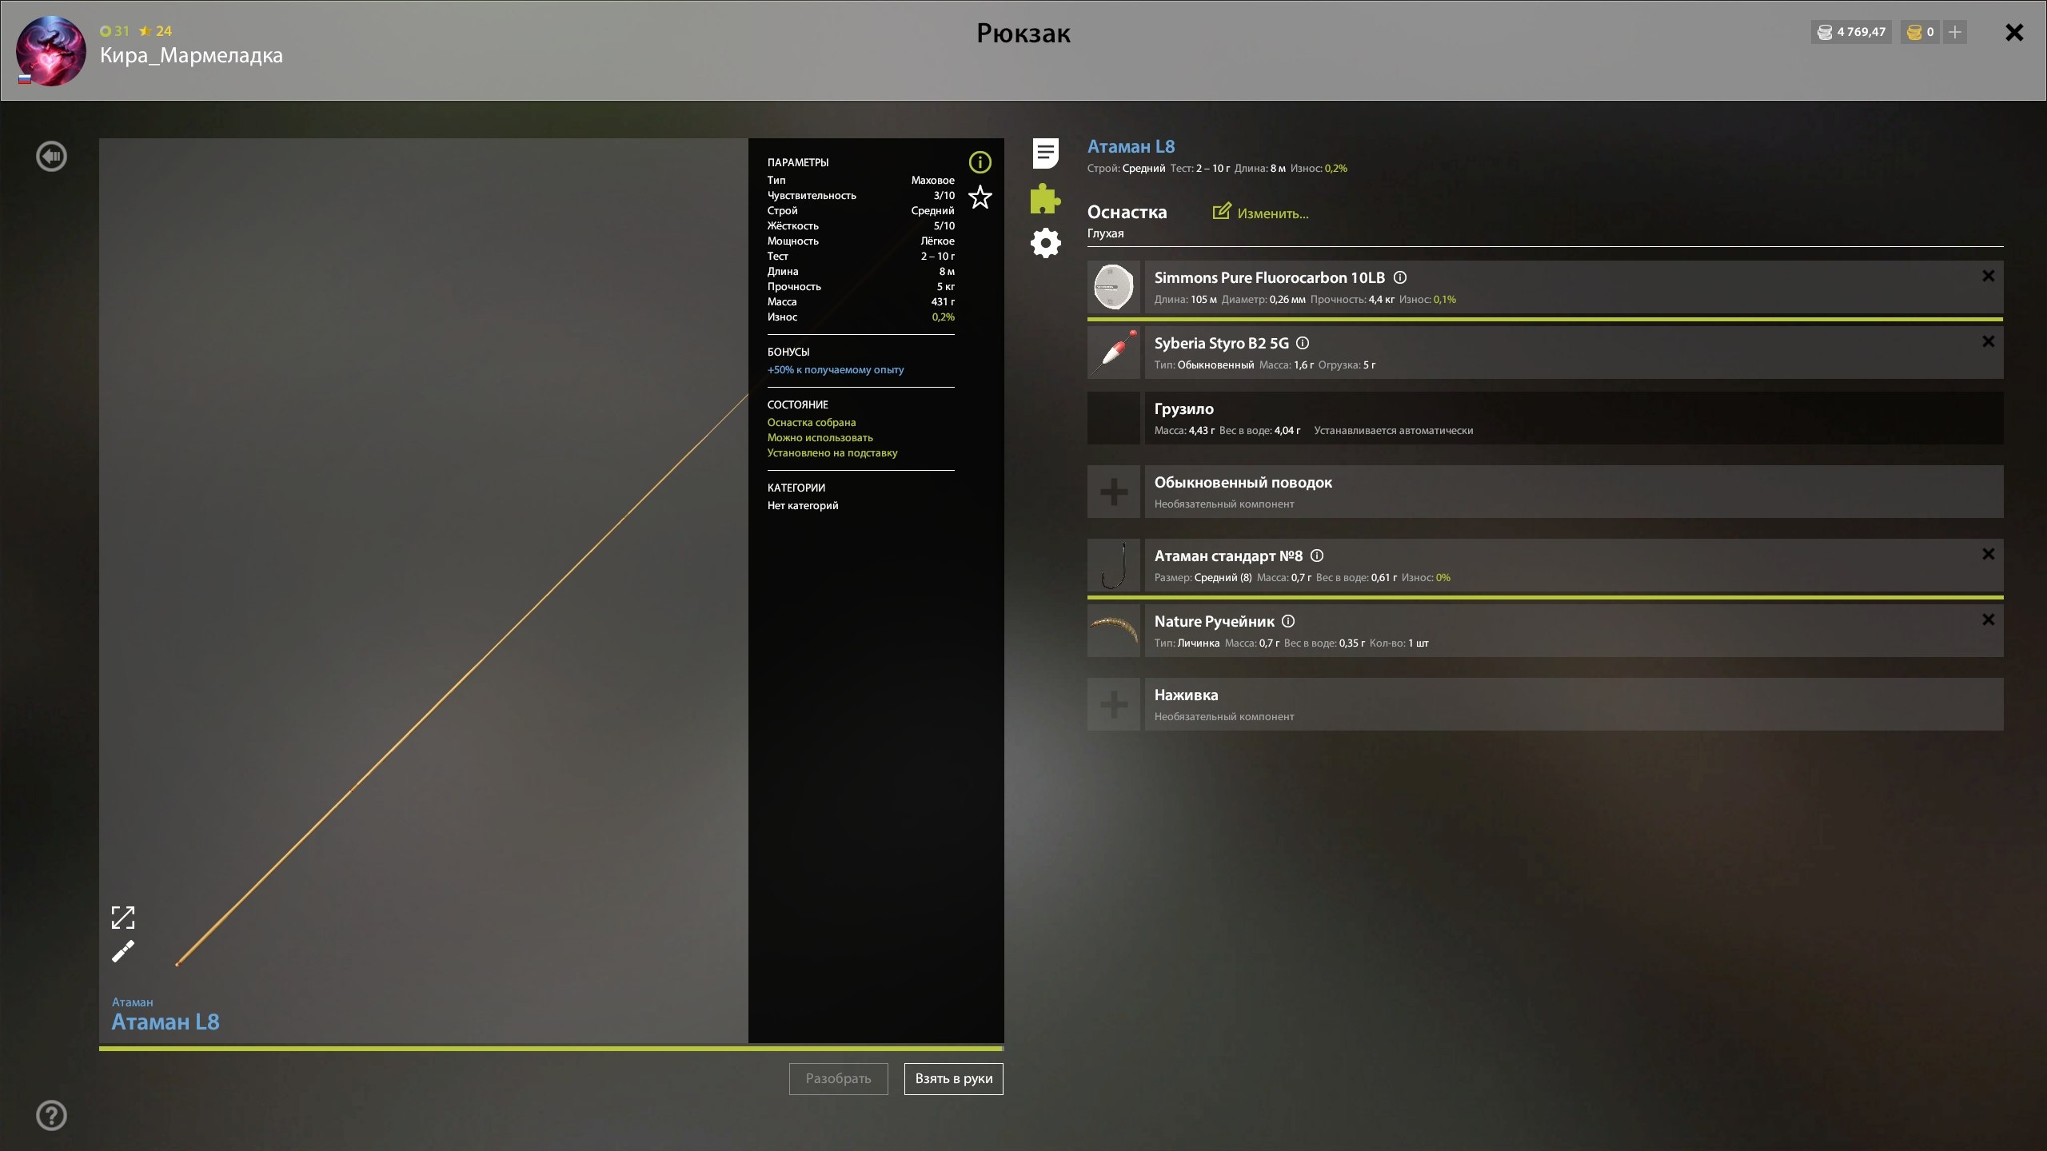
Task: Add an Обыкновенный поводок leader
Action: (1113, 492)
